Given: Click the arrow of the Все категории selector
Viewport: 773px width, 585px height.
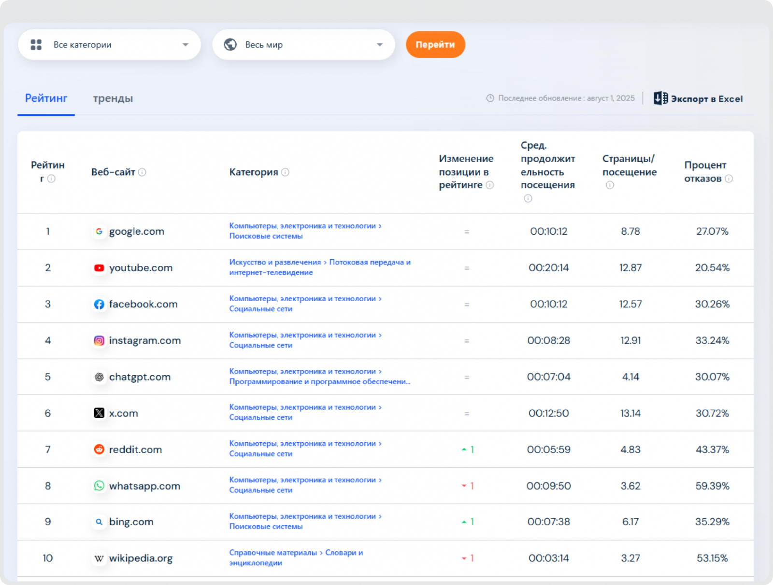Looking at the screenshot, I should click(186, 45).
